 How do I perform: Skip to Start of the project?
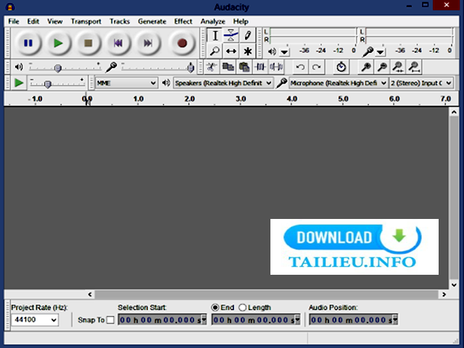118,43
